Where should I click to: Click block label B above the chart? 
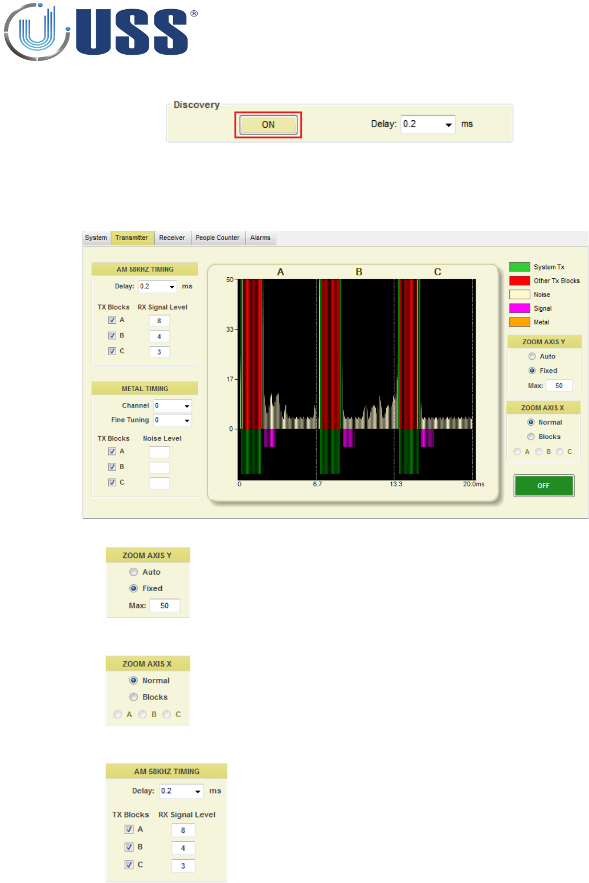click(x=359, y=272)
